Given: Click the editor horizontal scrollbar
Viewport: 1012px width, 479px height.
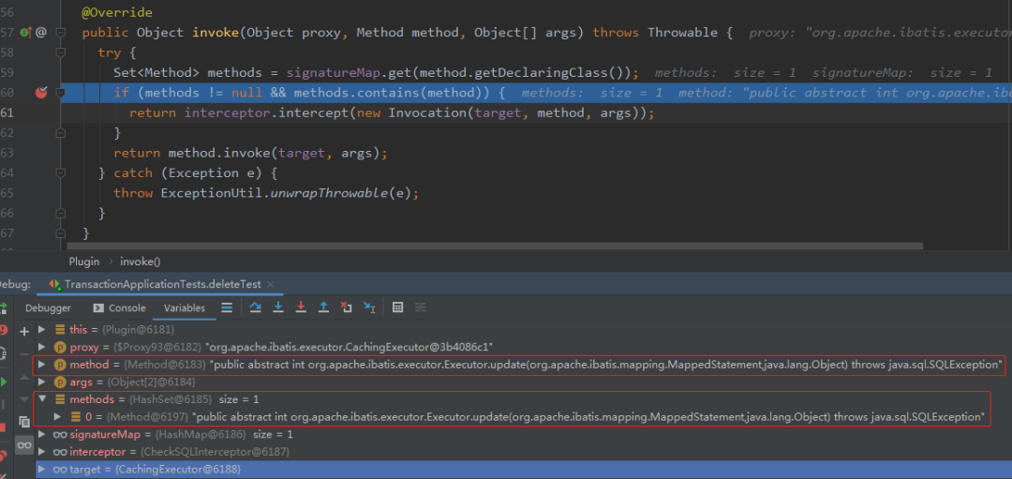Looking at the screenshot, I should tap(495, 246).
